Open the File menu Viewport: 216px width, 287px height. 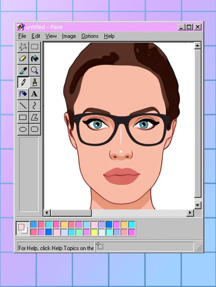point(22,36)
